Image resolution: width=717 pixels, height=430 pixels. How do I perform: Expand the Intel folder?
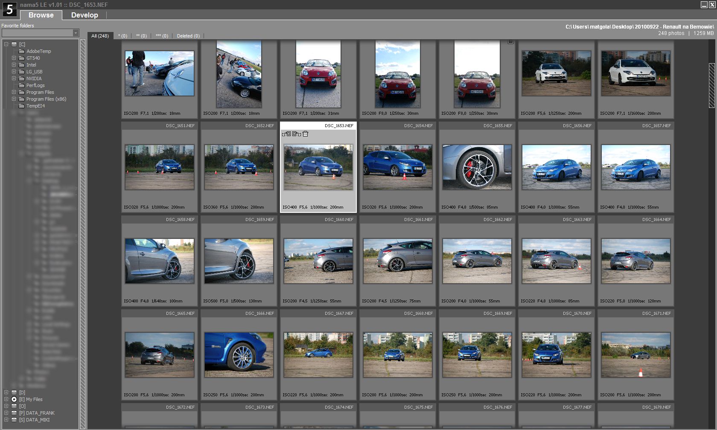pyautogui.click(x=14, y=64)
